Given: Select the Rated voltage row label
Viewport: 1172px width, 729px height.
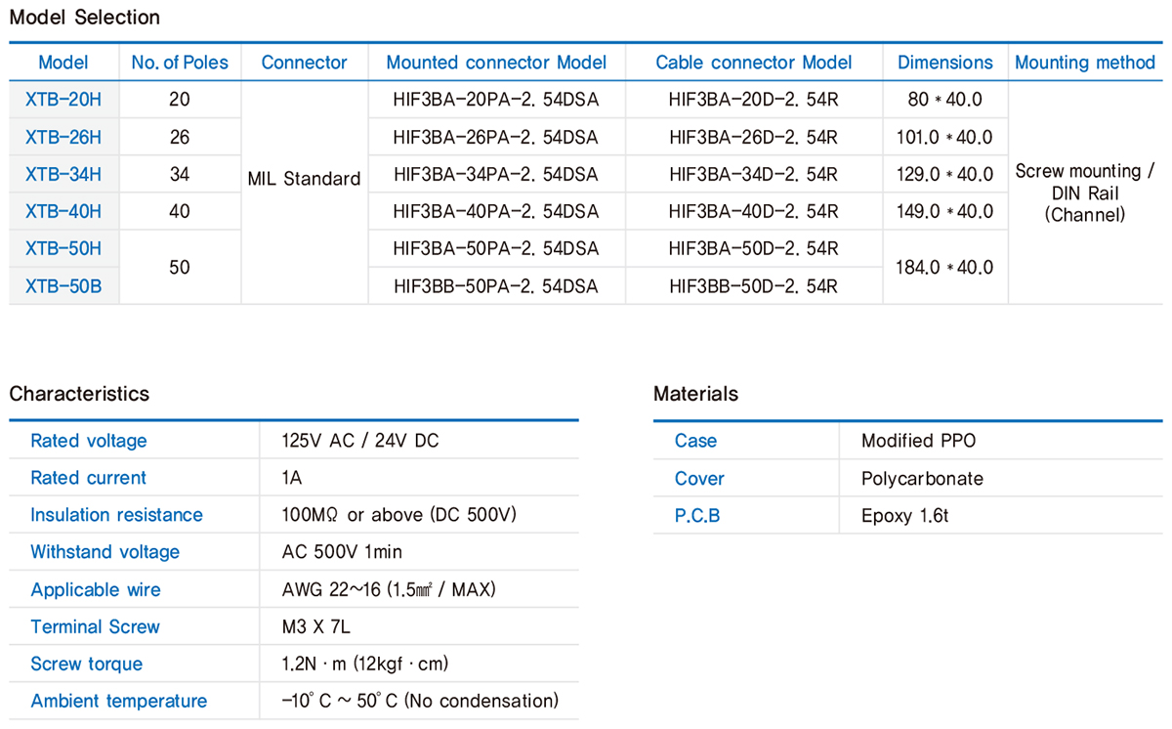Looking at the screenshot, I should click(x=88, y=441).
